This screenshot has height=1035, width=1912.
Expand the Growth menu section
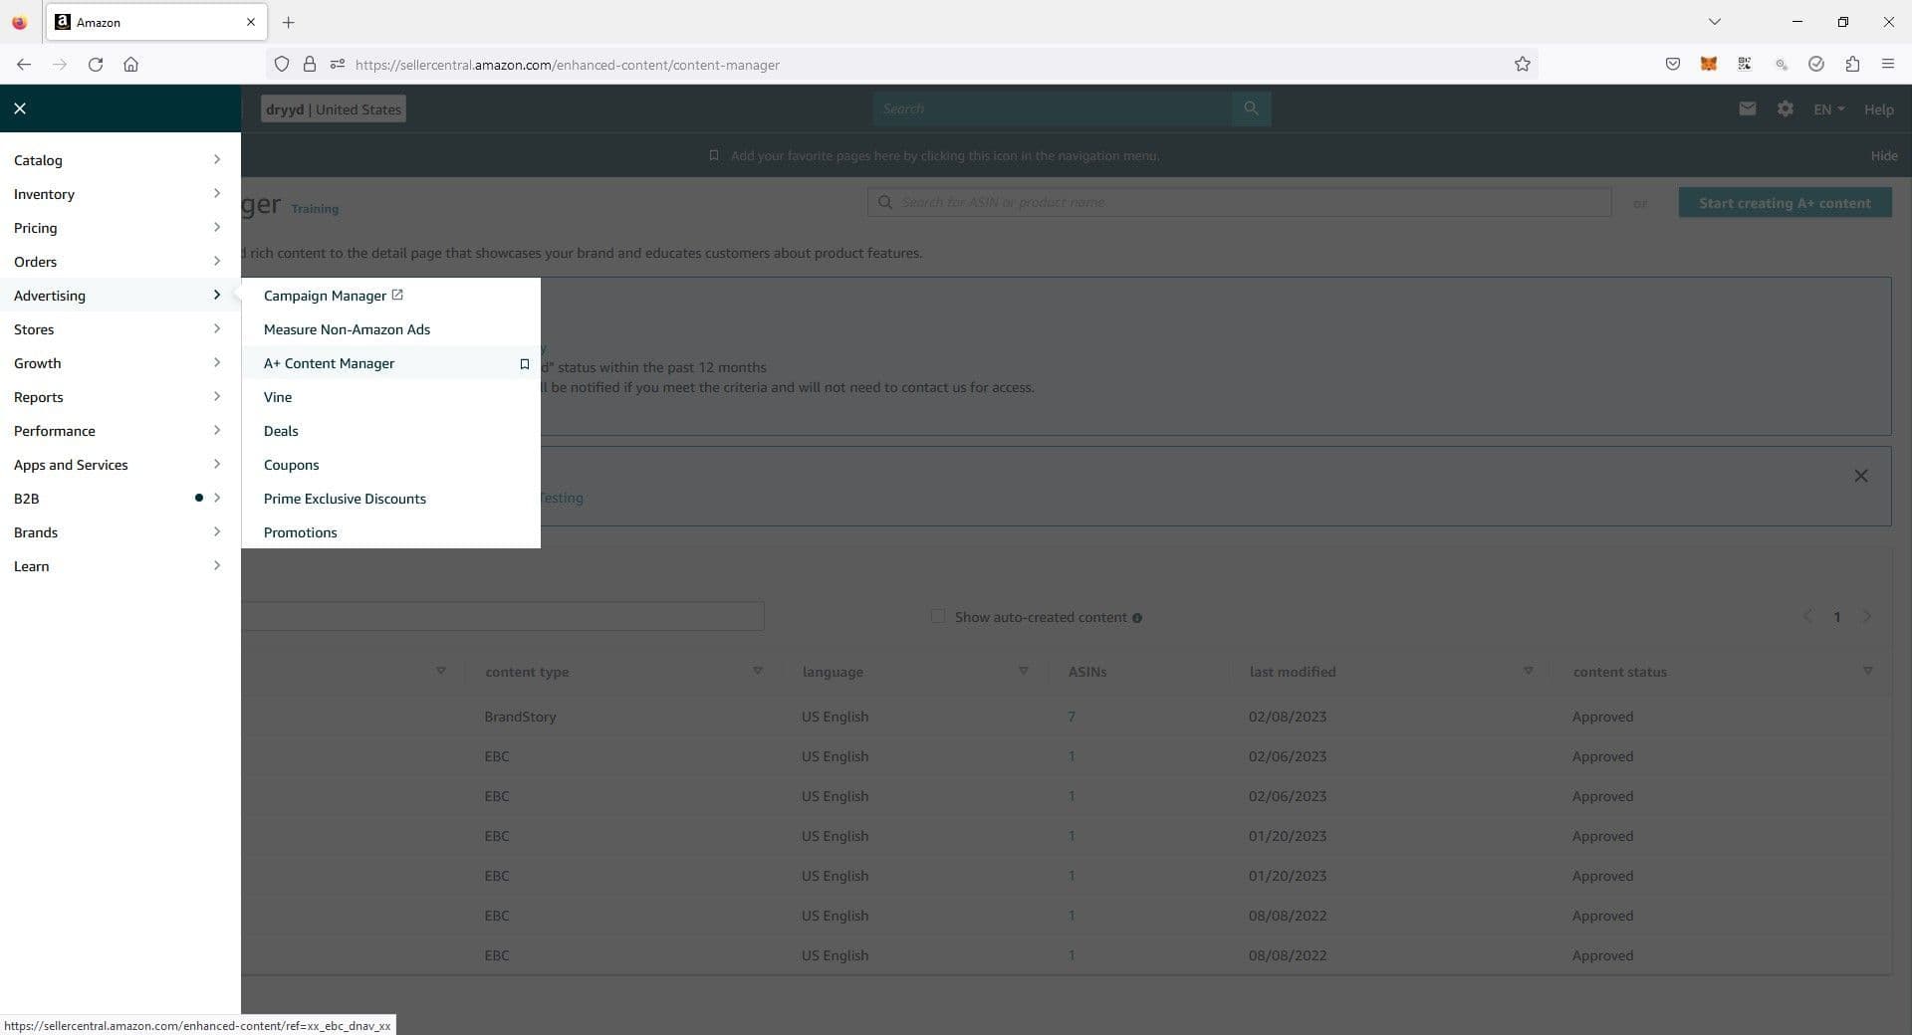click(119, 363)
